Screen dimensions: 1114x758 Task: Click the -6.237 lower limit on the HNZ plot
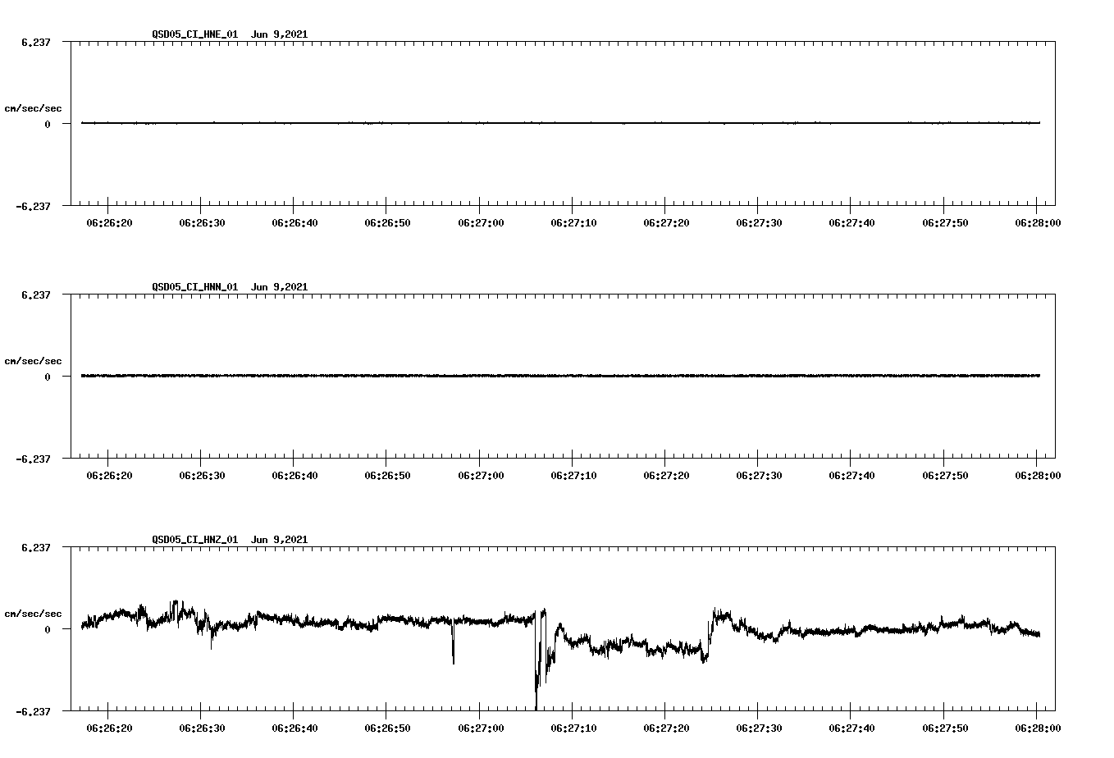(x=33, y=711)
